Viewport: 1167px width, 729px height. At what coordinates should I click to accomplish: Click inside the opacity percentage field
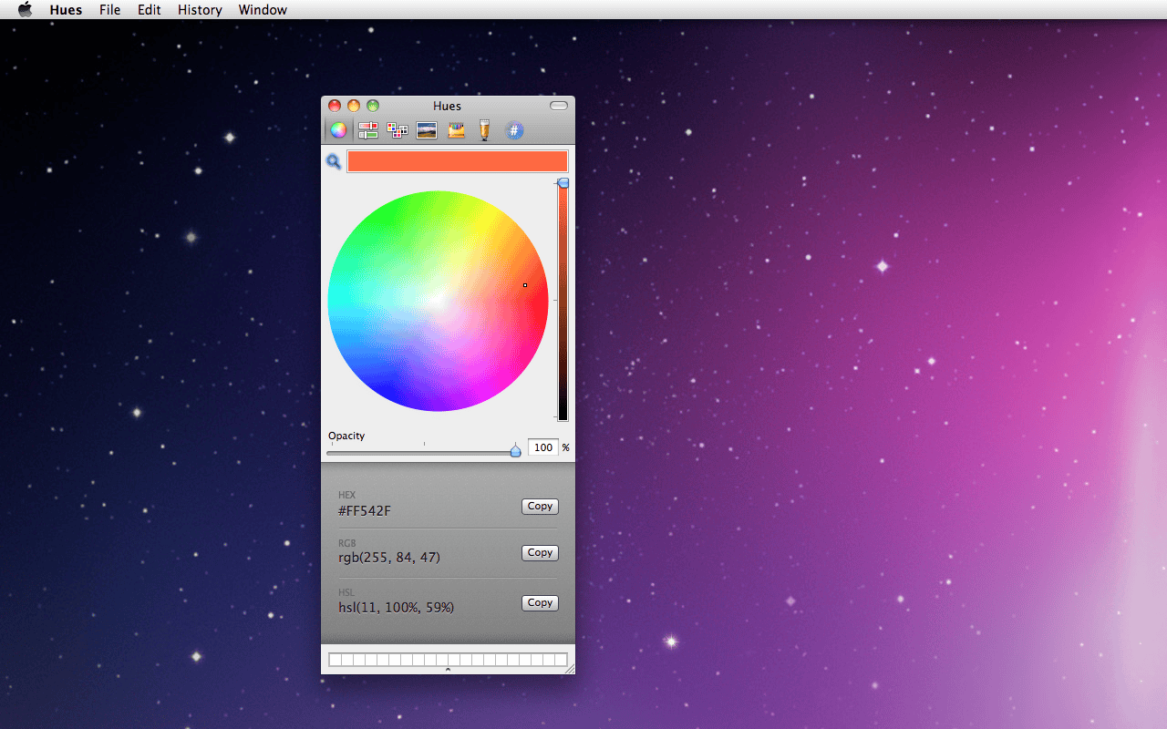point(541,447)
